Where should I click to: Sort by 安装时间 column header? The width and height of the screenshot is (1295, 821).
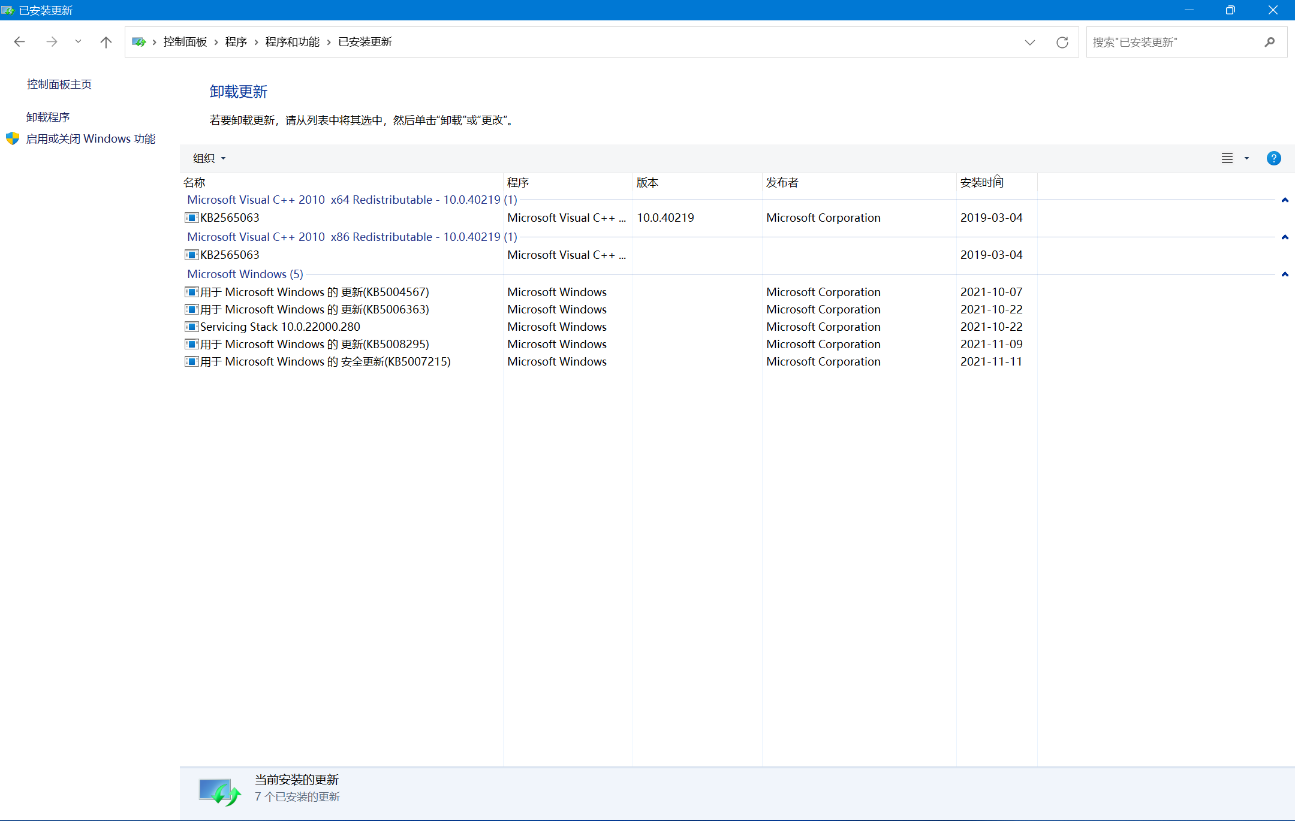tap(997, 183)
